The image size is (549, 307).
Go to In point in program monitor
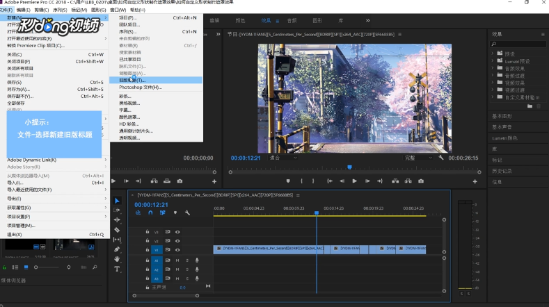click(x=330, y=181)
